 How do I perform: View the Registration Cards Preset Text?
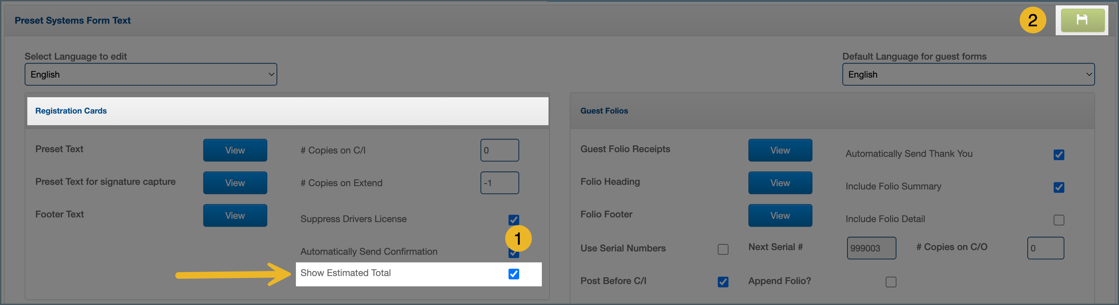235,150
